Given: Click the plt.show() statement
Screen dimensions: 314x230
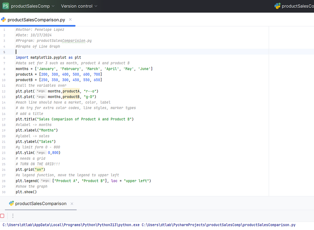Looking at the screenshot, I should 26,192.
